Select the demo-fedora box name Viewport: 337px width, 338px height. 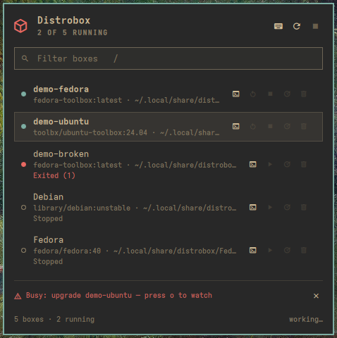coord(61,89)
